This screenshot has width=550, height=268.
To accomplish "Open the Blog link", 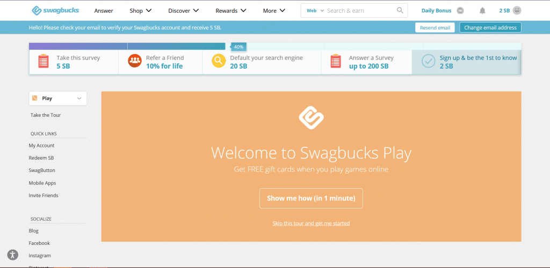I will (34, 231).
